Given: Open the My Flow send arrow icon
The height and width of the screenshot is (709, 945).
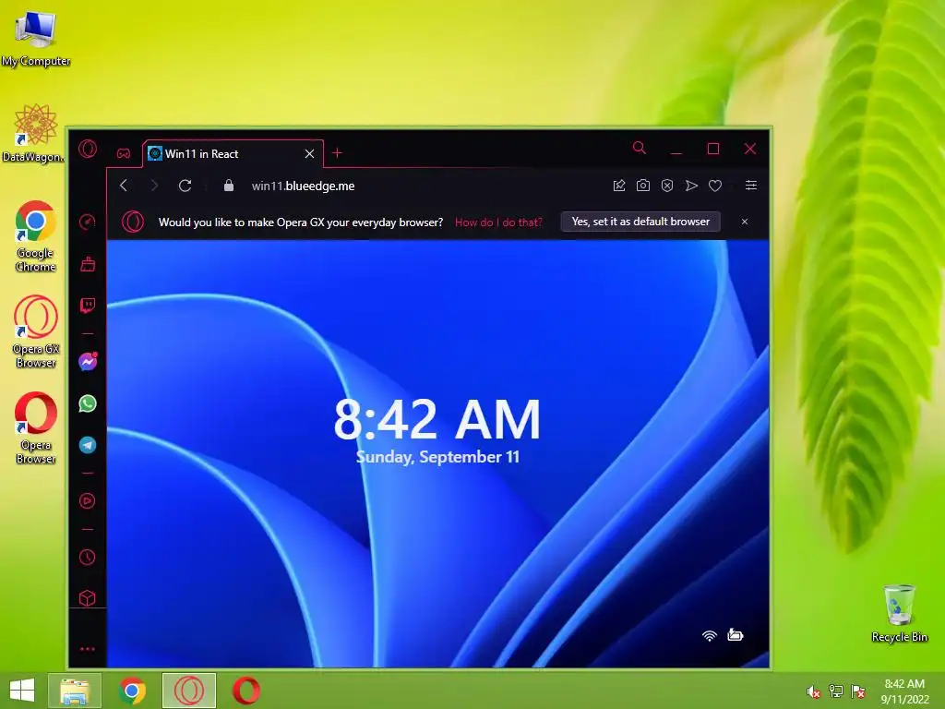Looking at the screenshot, I should coord(691,186).
